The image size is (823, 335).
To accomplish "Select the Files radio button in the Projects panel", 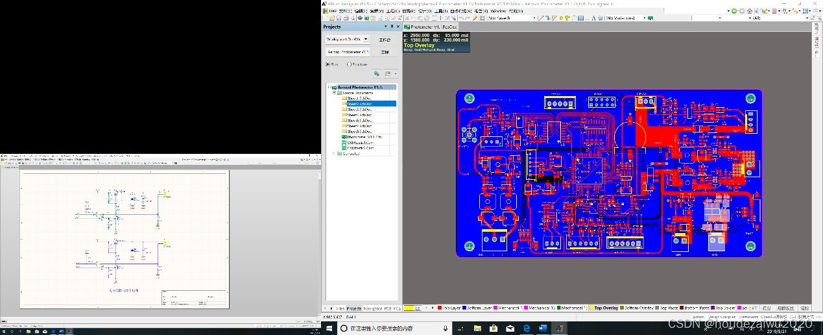I will click(x=328, y=64).
